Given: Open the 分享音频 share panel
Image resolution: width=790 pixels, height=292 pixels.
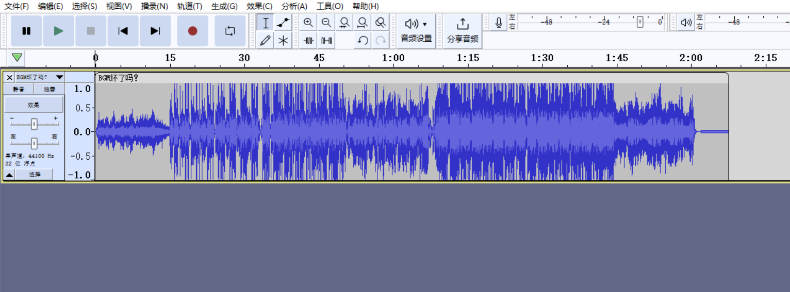Looking at the screenshot, I should coord(463,31).
